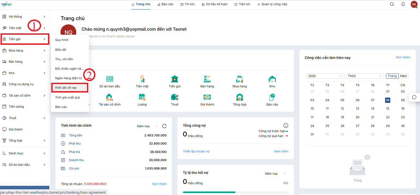The image size is (420, 195).
Task: Select Khế ước đi vay from submenu
Action: (70, 88)
